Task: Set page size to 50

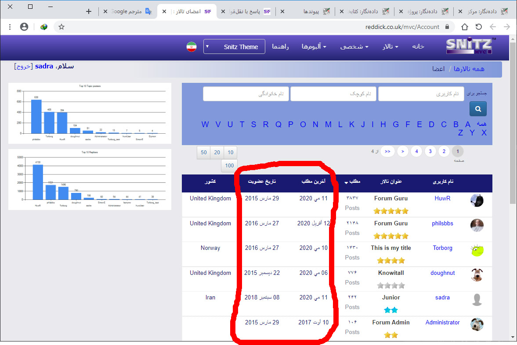Action: click(203, 152)
